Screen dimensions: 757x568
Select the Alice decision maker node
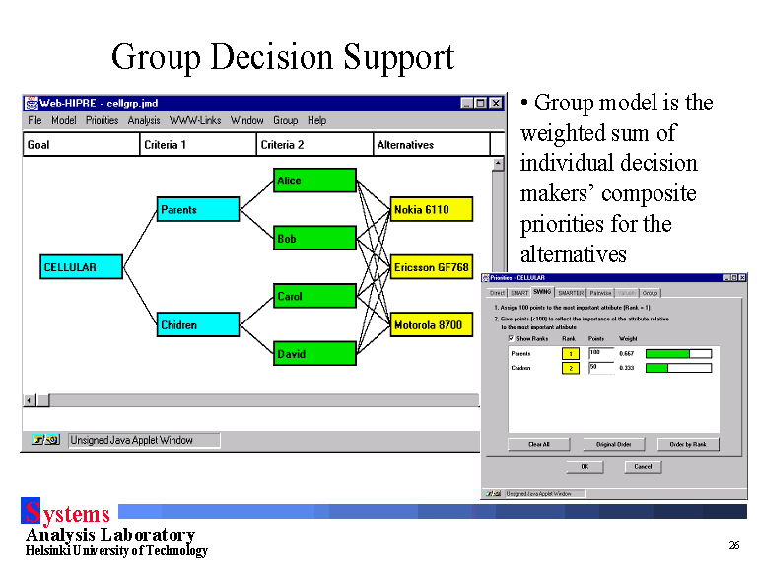[314, 180]
